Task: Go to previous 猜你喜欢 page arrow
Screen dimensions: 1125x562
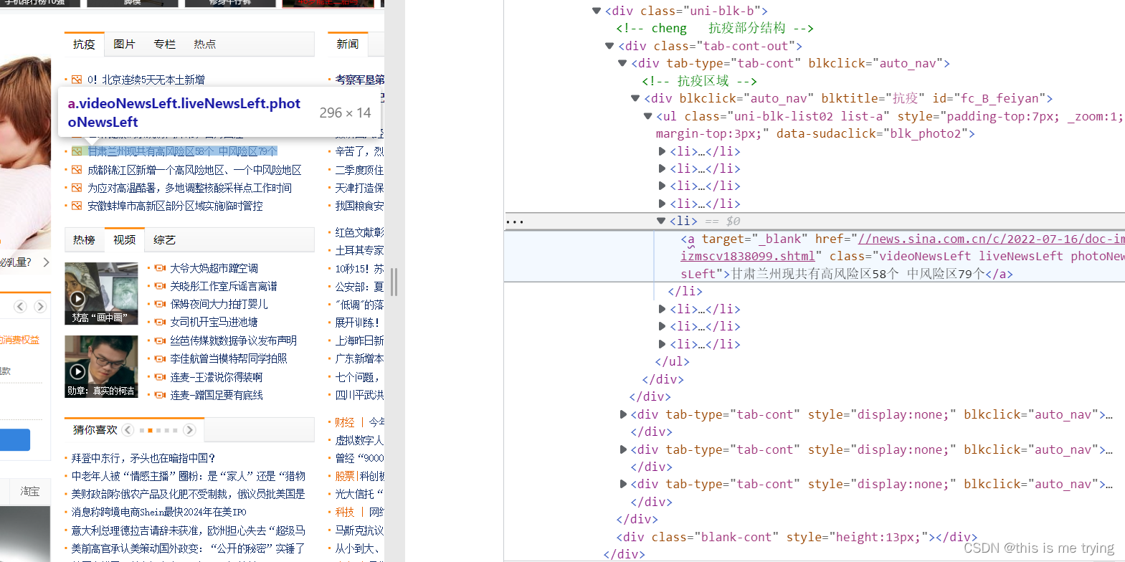Action: 128,430
